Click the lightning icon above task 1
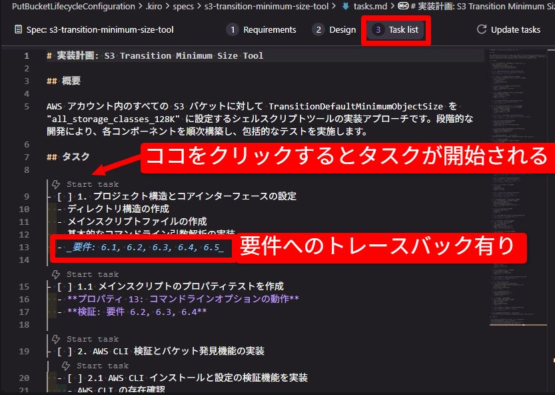 point(57,184)
